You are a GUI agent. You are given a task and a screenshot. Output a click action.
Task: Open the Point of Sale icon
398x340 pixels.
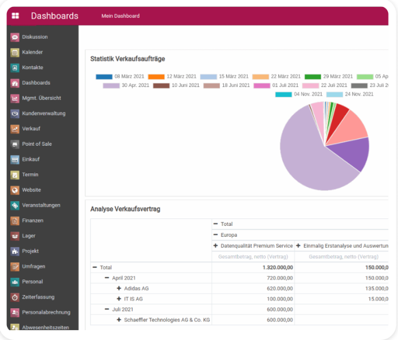15,144
